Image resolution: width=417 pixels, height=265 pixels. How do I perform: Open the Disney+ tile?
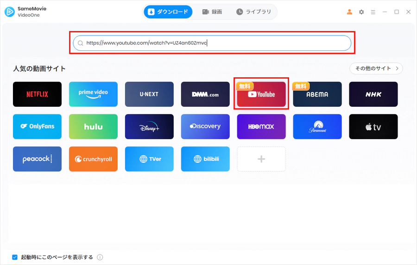coord(149,127)
